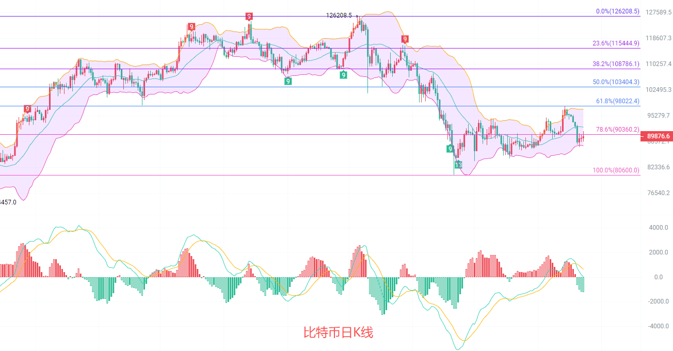Click the 比特币日K线 chart title
The height and width of the screenshot is (351, 673).
tap(338, 333)
